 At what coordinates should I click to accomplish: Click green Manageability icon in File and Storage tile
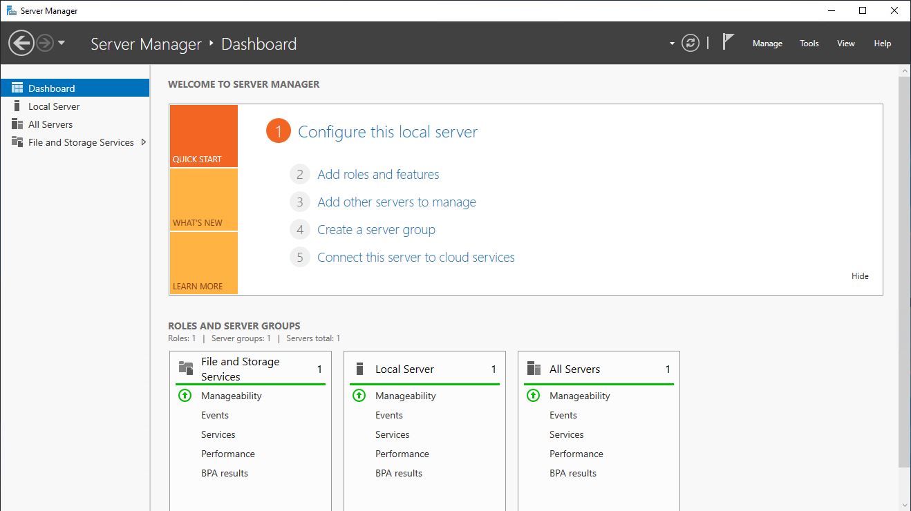point(185,396)
